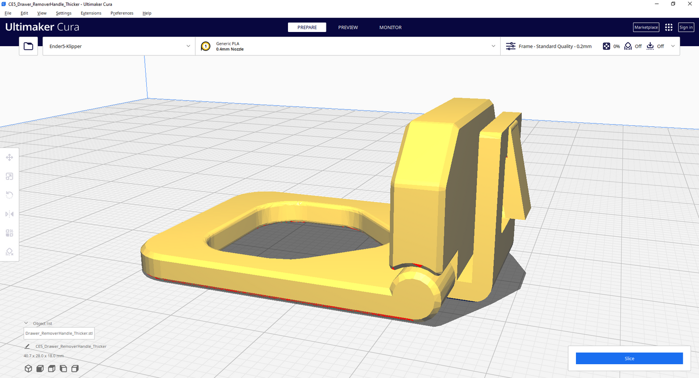
Task: Open file folder icon
Action: coord(29,46)
